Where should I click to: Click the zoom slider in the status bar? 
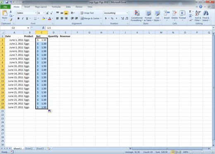[x=202, y=152]
